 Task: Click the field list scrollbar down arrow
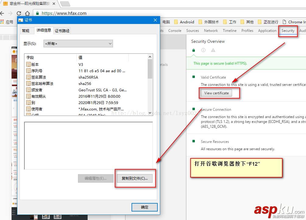150,113
